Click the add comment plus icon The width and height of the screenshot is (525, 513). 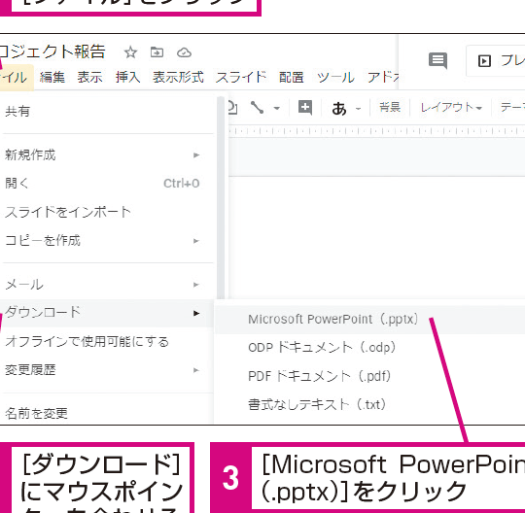305,108
